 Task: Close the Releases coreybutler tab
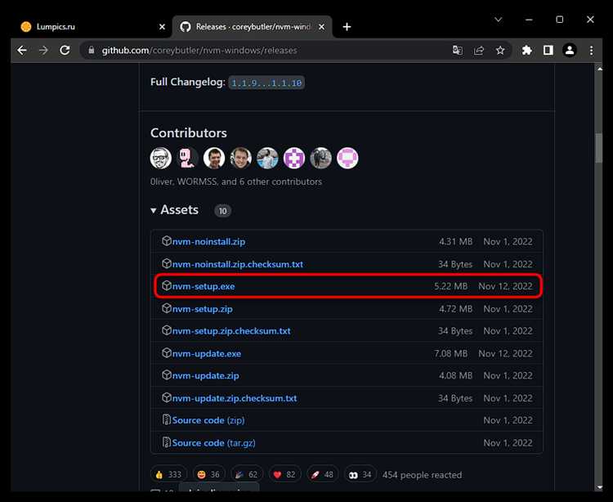point(321,27)
